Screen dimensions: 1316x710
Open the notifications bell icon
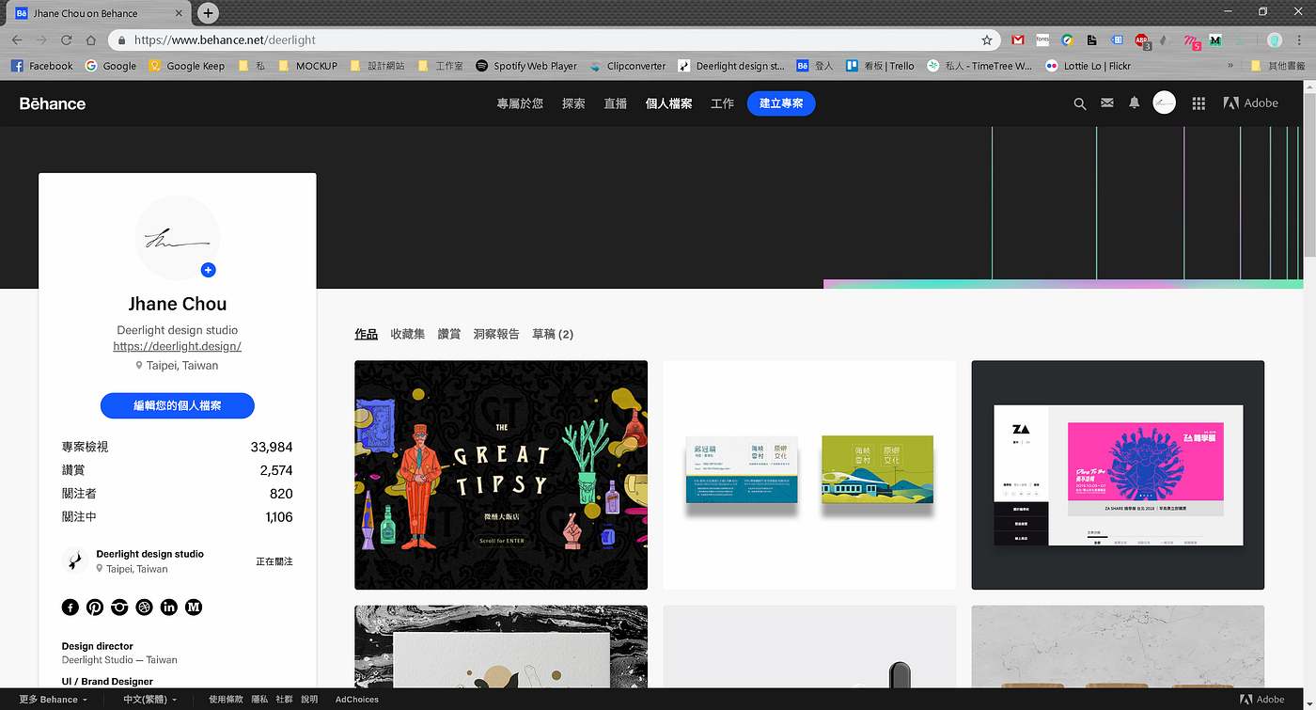click(1134, 103)
